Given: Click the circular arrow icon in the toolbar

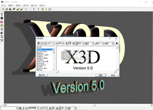Looking at the screenshot, I should [38, 9].
